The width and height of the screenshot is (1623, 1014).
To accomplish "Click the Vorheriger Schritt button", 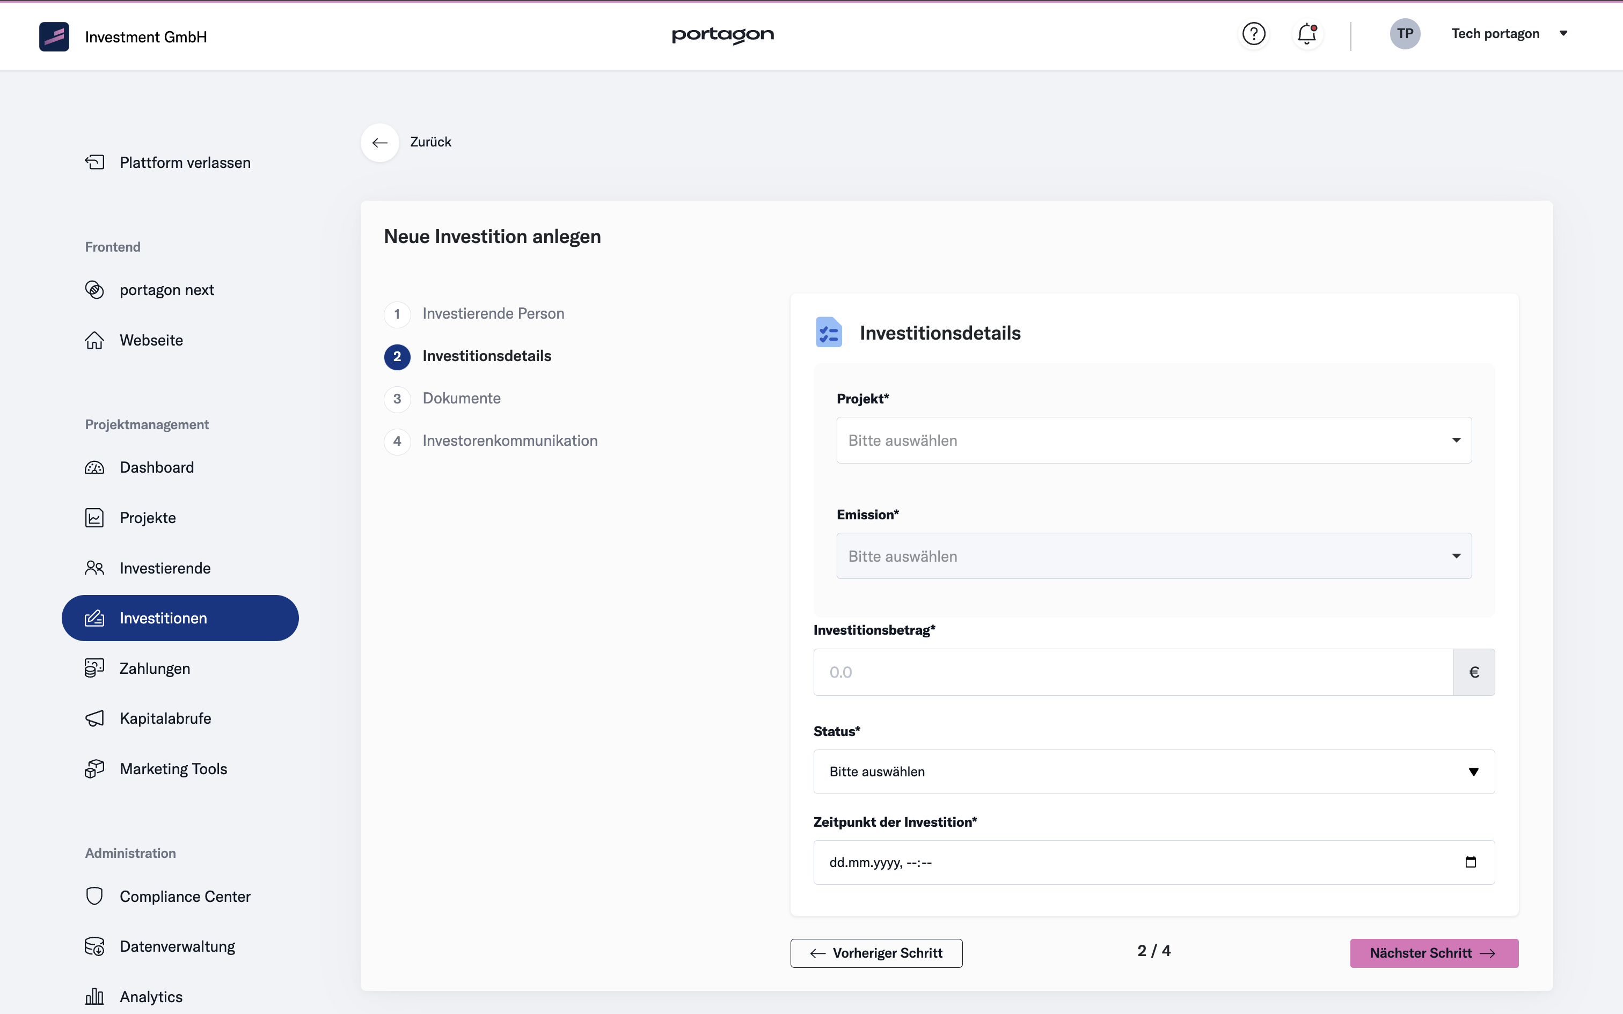I will (876, 953).
